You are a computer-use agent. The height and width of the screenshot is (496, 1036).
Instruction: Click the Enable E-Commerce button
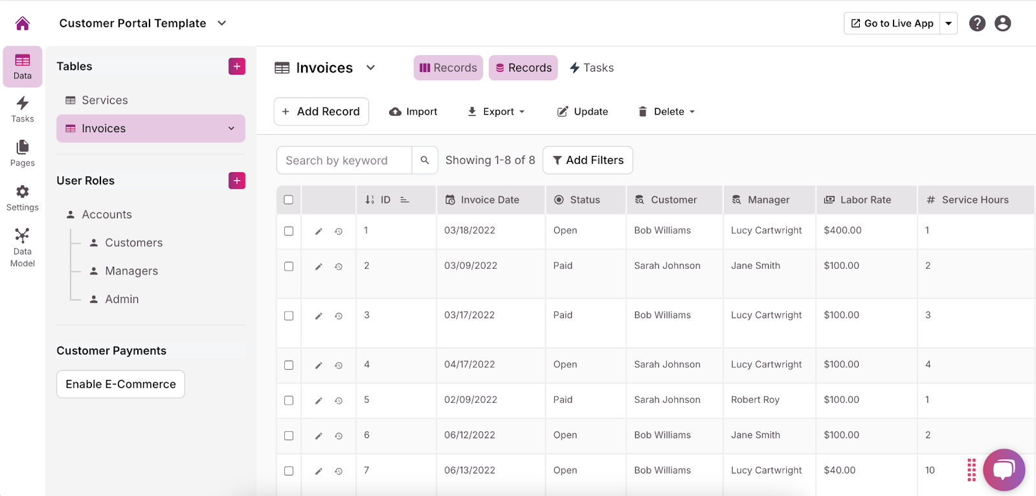tap(120, 384)
